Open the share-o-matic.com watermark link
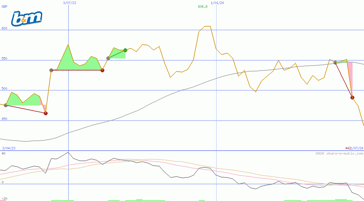 (x=339, y=153)
